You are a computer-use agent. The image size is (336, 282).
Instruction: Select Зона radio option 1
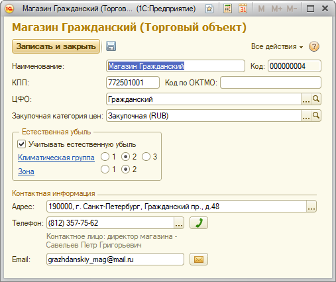pyautogui.click(x=105, y=169)
